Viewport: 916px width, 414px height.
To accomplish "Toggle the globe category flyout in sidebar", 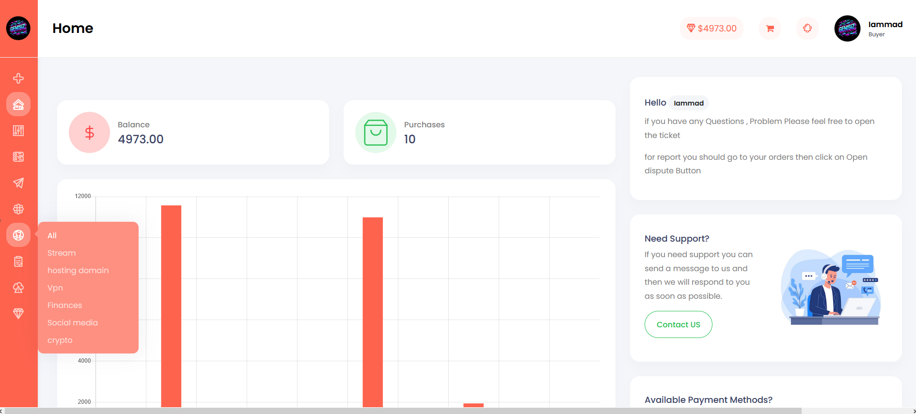I will coord(18,235).
